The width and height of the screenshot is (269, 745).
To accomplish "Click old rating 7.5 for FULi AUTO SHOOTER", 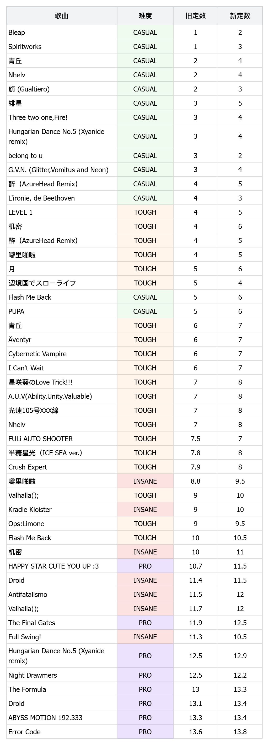I will [196, 439].
